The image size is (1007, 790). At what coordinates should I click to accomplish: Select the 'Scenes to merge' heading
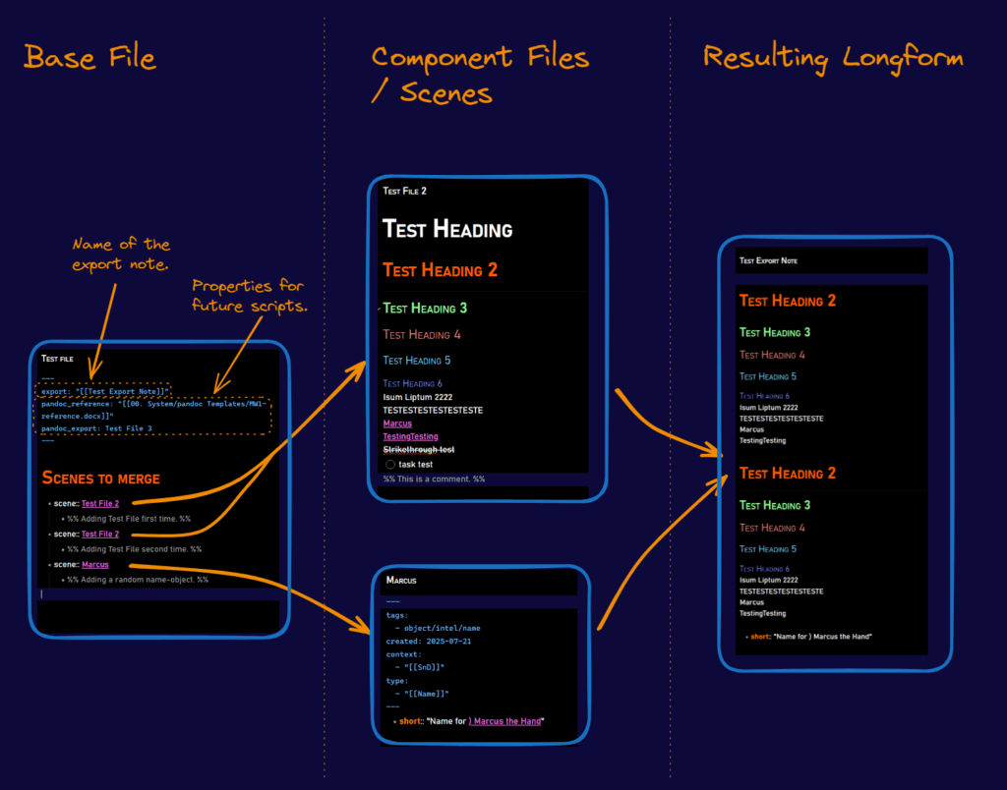(100, 478)
